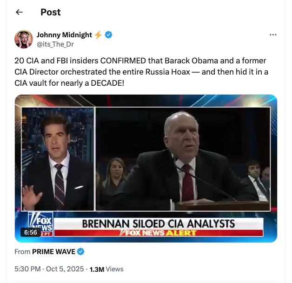The image size is (292, 283).
Task: Click the back arrow icon
Action: tap(19, 12)
